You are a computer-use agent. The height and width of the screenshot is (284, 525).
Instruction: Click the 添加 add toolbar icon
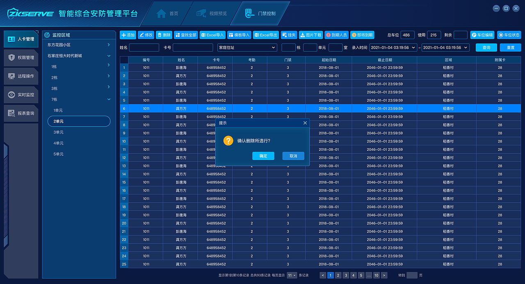tap(128, 35)
